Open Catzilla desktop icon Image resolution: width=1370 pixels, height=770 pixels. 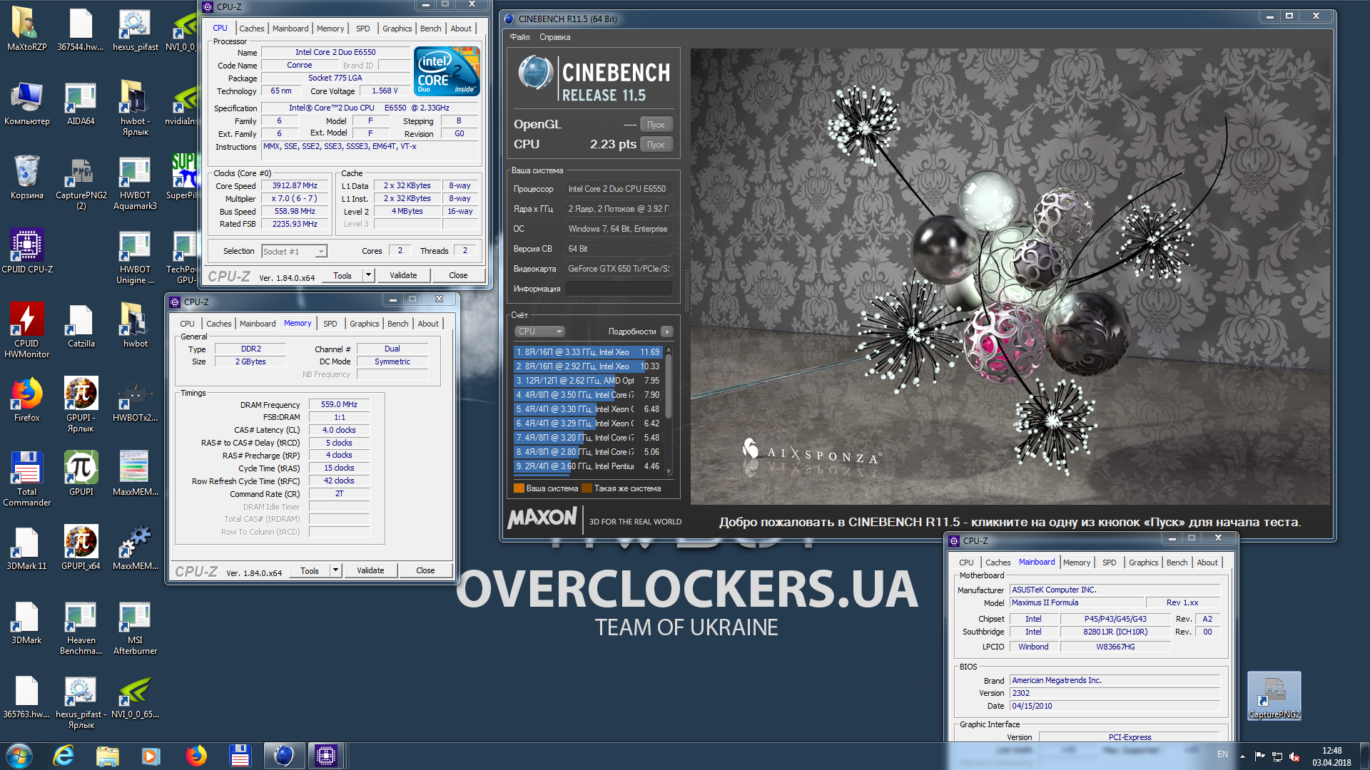pyautogui.click(x=81, y=327)
